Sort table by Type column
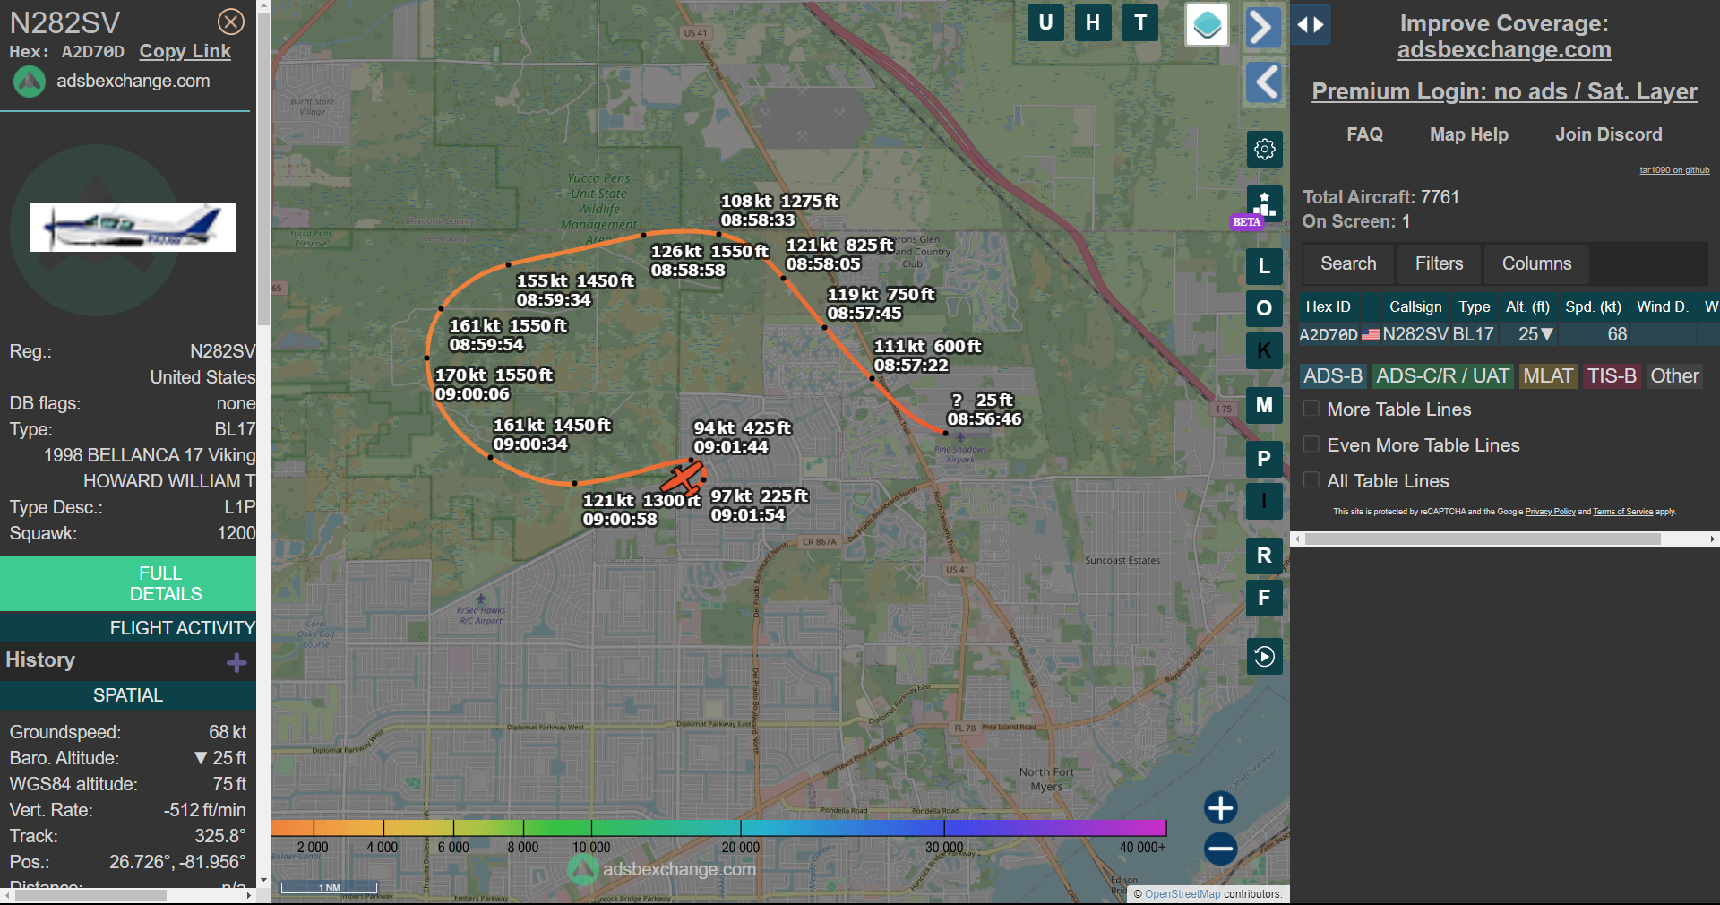1720x905 pixels. click(1474, 306)
